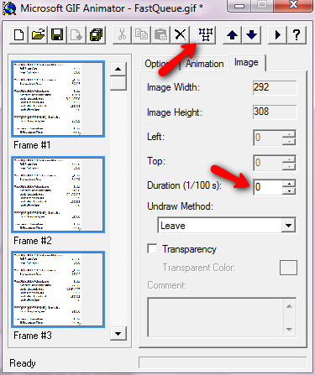Save the animation with the floppy disk icon
Screen dimensions: 315x375
click(x=57, y=35)
